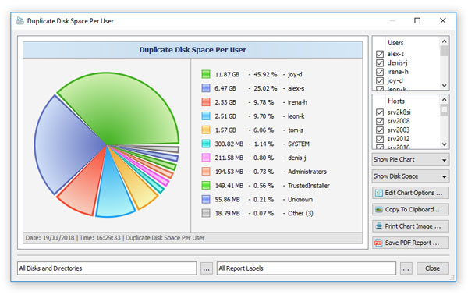Maximize the Duplicate Disk Space Per User window
The height and width of the screenshot is (295, 468).
417,20
